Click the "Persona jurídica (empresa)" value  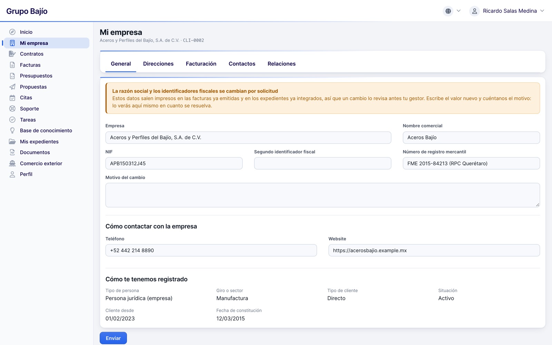(x=139, y=298)
